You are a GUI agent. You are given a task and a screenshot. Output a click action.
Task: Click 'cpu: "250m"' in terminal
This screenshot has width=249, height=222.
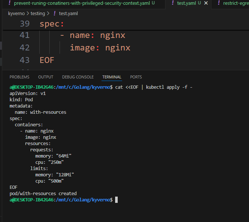pyautogui.click(x=49, y=162)
